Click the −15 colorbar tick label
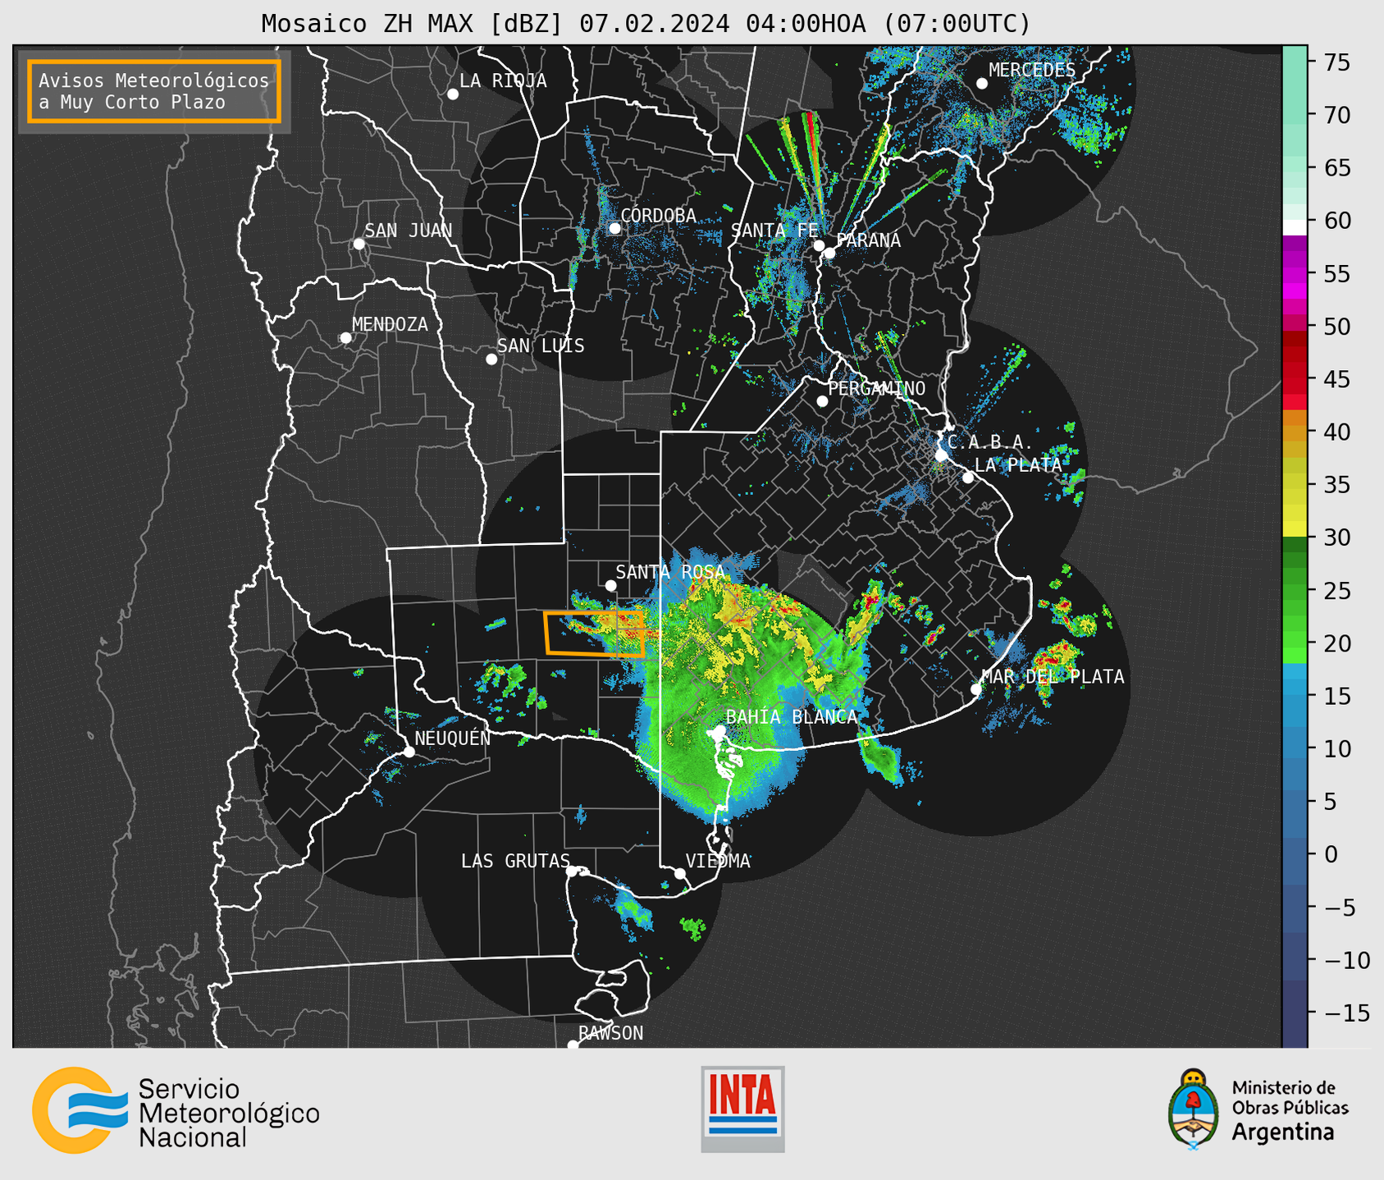This screenshot has height=1180, width=1384. (x=1347, y=1013)
